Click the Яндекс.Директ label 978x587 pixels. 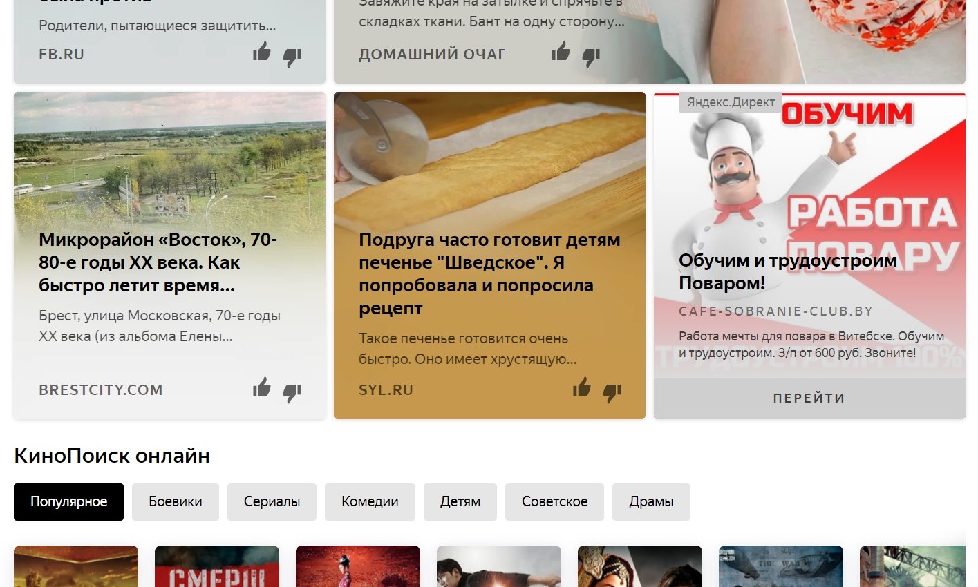point(731,102)
